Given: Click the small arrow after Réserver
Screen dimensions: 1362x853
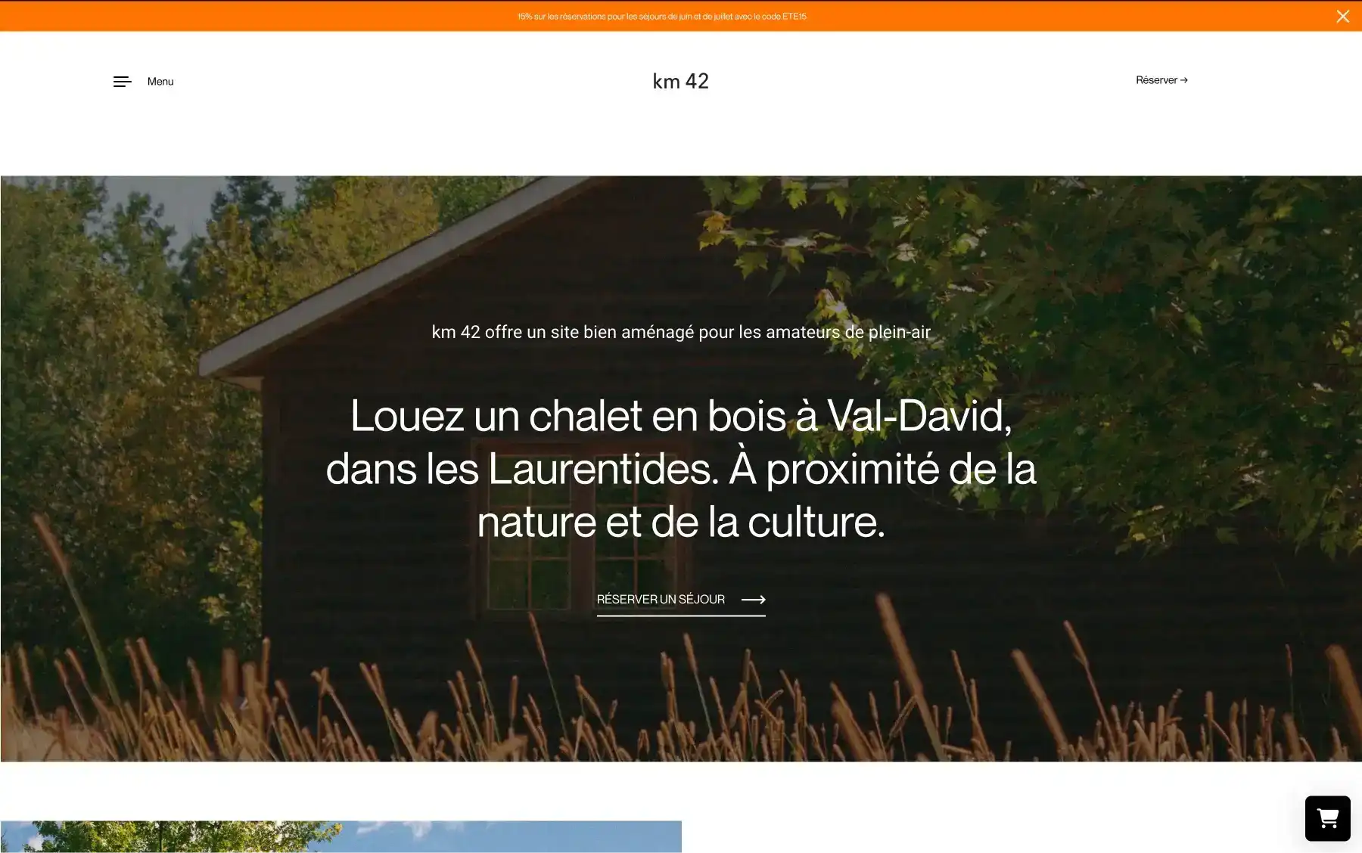Looking at the screenshot, I should click(x=1184, y=80).
